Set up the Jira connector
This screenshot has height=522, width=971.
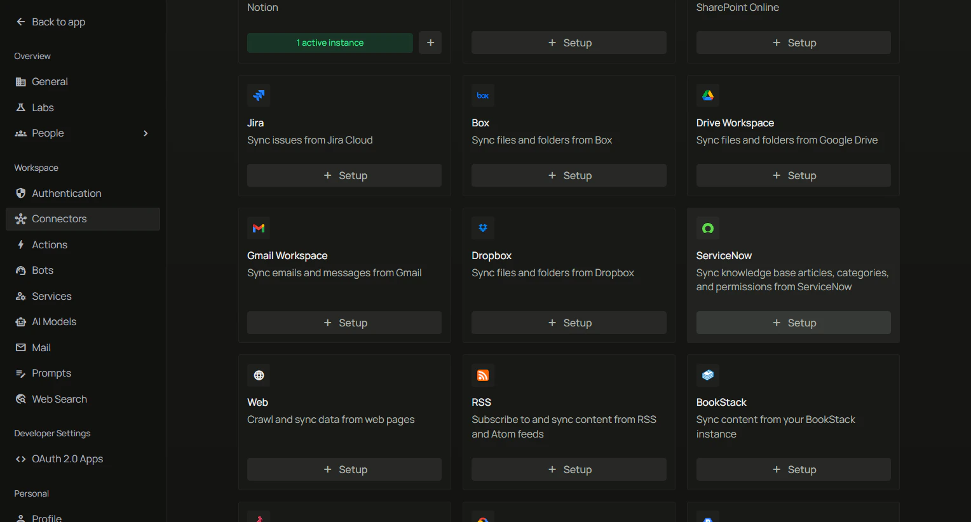(344, 175)
